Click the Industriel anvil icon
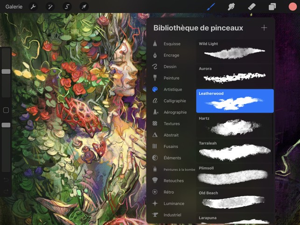This screenshot has height=225, width=300. pyautogui.click(x=155, y=215)
